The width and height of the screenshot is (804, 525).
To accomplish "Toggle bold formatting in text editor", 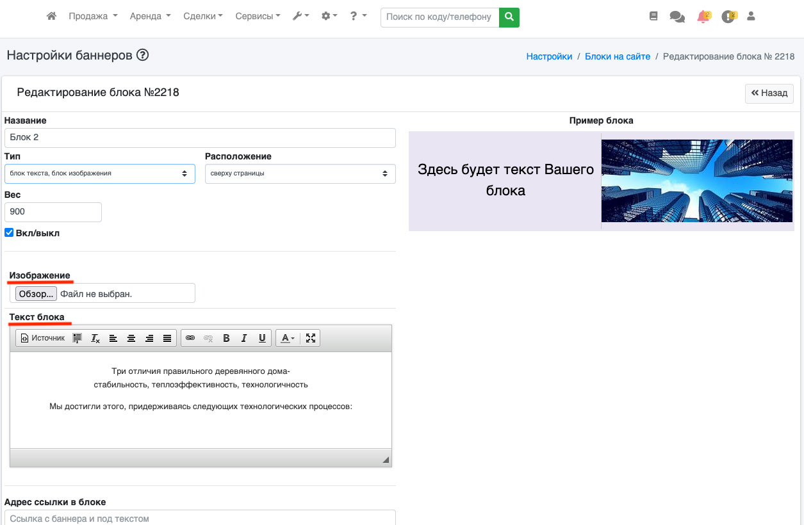I will click(x=226, y=338).
